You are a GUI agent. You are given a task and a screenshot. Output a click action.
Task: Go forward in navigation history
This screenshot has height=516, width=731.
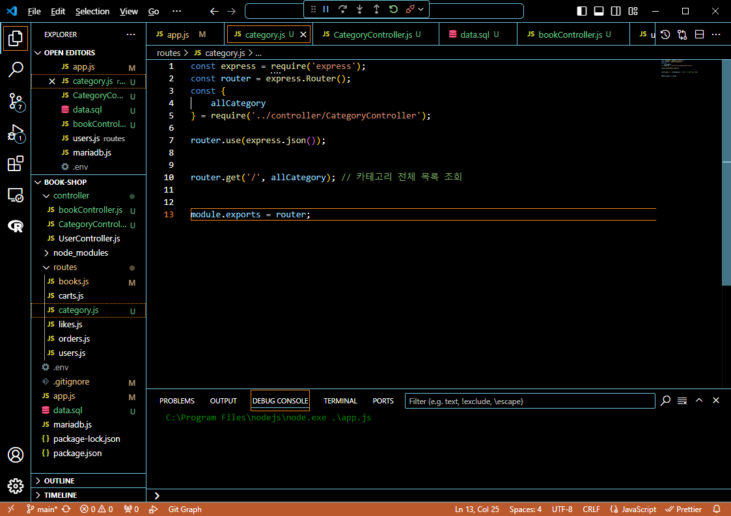click(231, 11)
